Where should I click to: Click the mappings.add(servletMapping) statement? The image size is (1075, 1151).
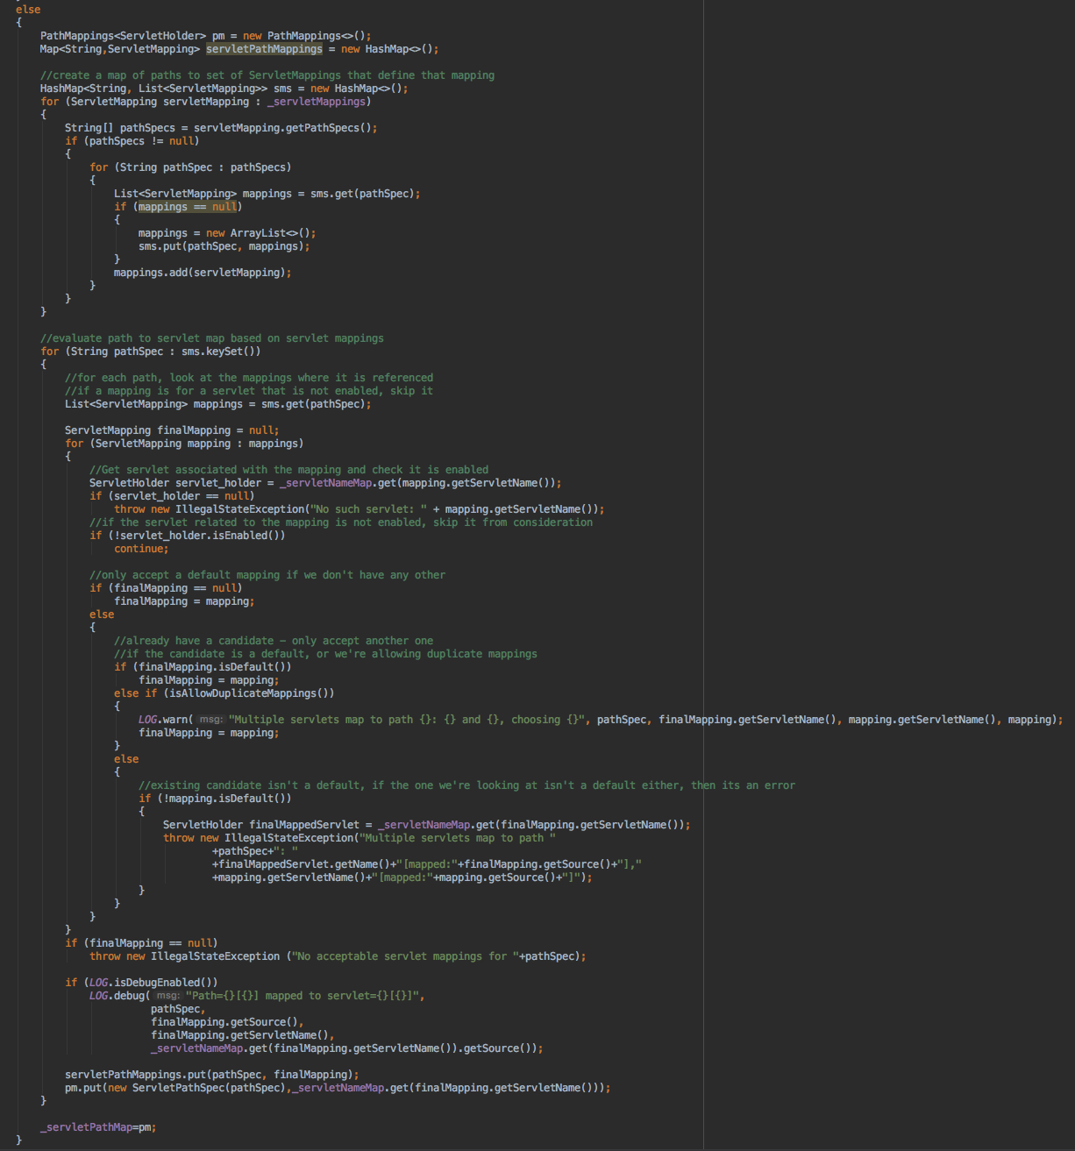(202, 273)
